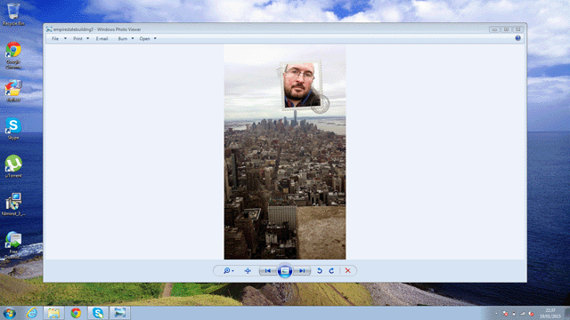This screenshot has width=570, height=320.
Task: Select the uTorrent desktop icon
Action: tap(13, 166)
